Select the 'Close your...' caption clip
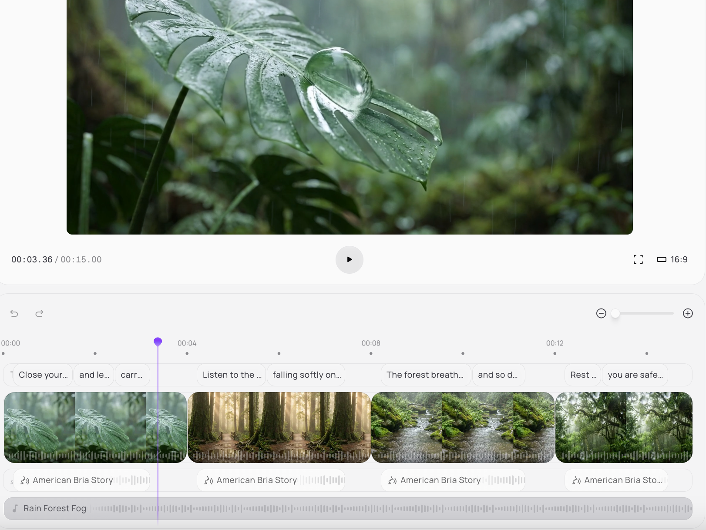 [x=43, y=375]
